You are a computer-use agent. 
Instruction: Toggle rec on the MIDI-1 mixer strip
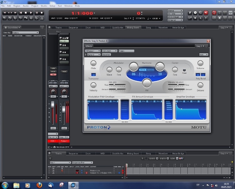pos(53,75)
